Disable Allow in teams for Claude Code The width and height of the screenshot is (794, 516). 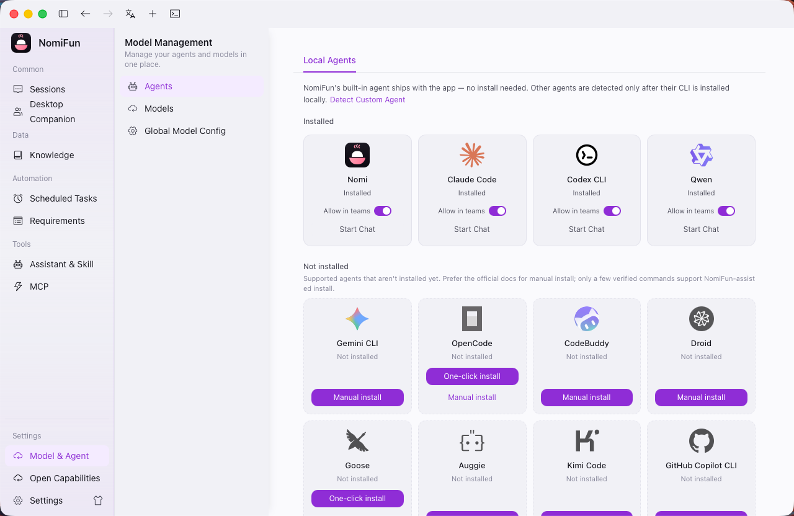click(497, 211)
